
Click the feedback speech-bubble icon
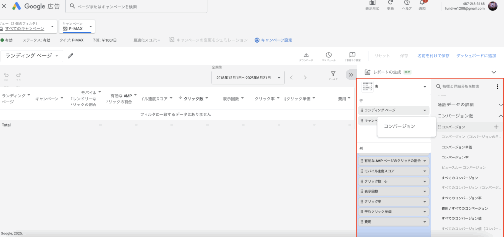352,55
